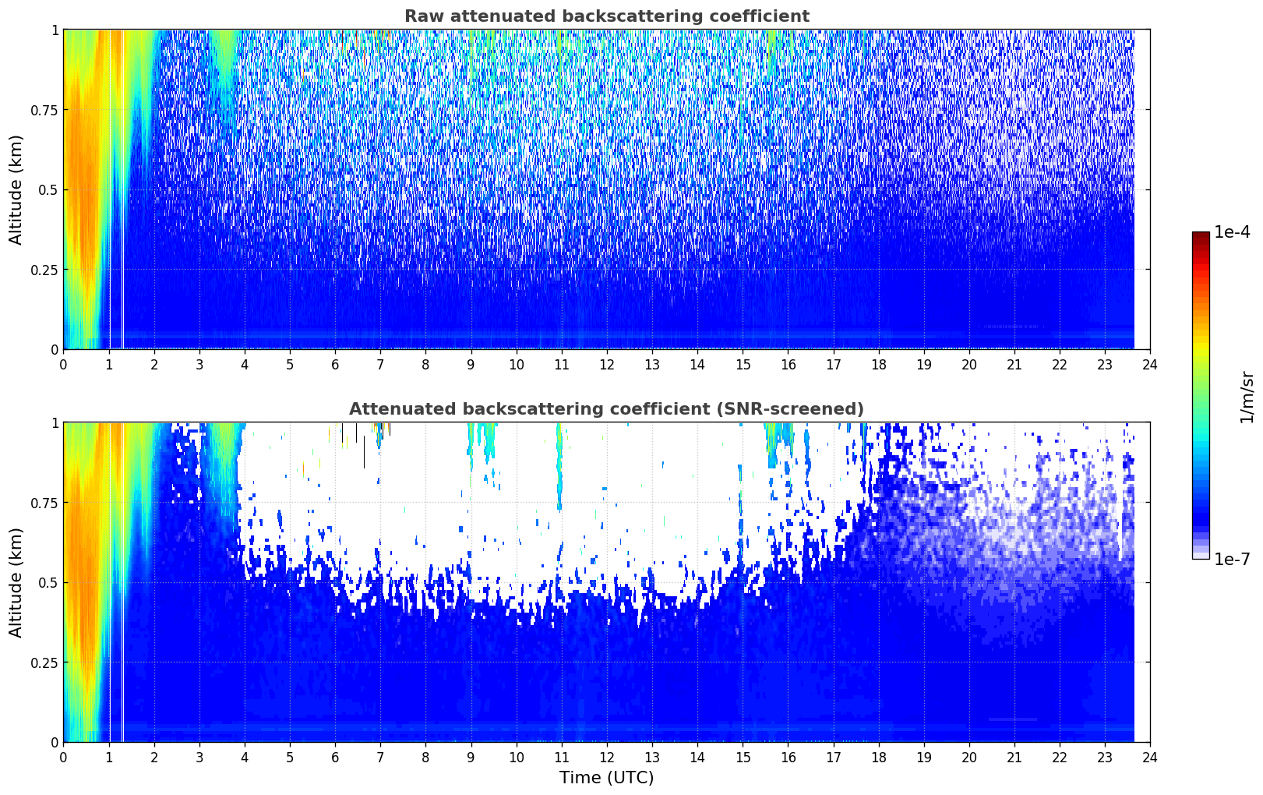Screen dimensions: 1263x795
Task: Click the "1/m/sr" colorbar unit label
Action: pos(1247,396)
